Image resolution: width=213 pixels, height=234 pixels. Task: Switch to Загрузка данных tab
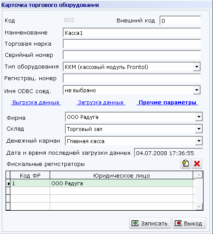(101, 103)
